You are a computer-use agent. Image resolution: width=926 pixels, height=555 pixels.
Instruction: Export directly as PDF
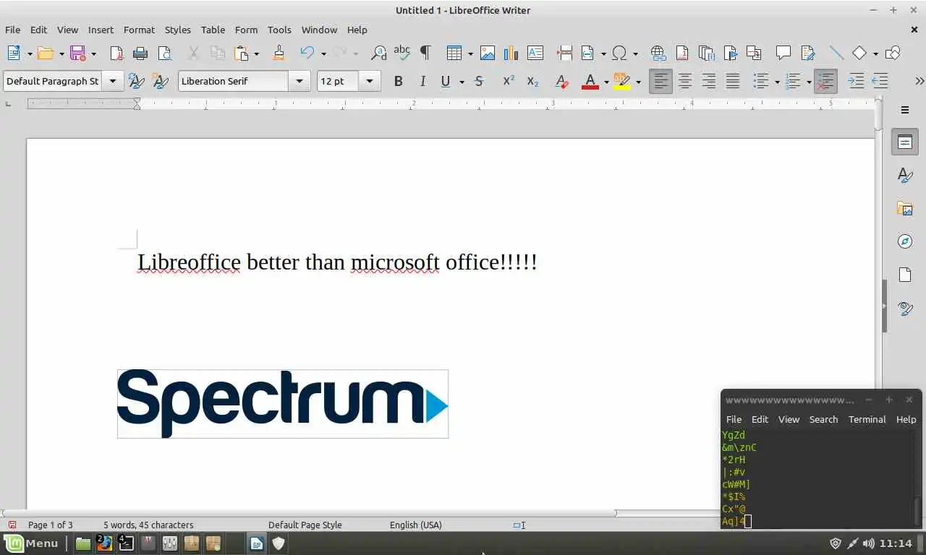(116, 53)
